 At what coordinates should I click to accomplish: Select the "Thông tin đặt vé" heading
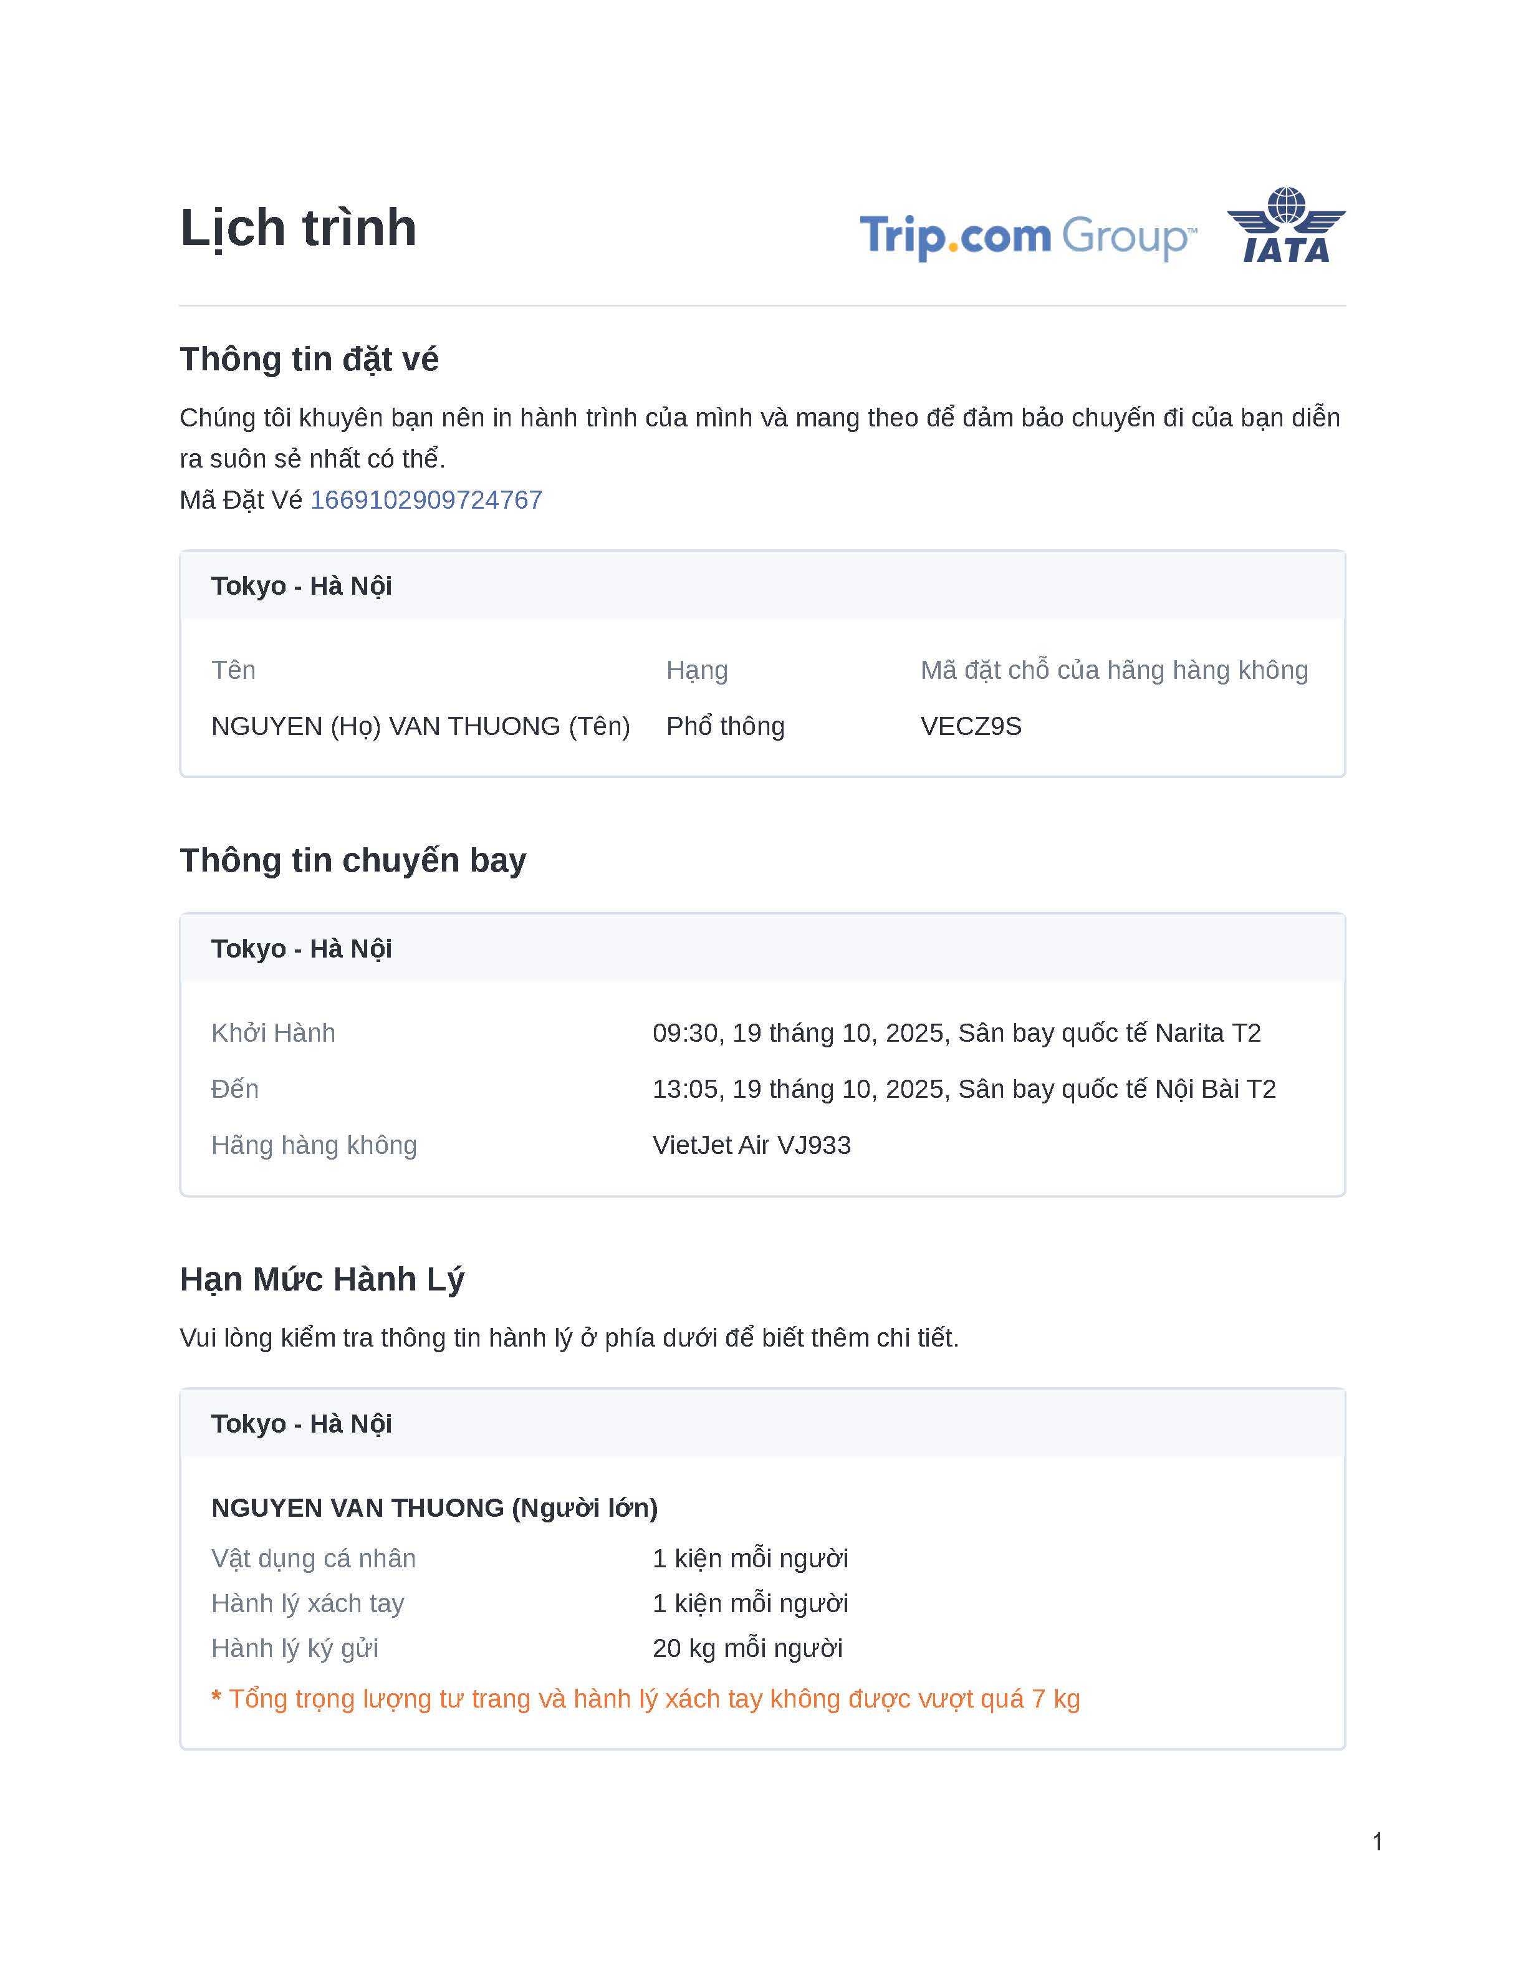[x=309, y=359]
